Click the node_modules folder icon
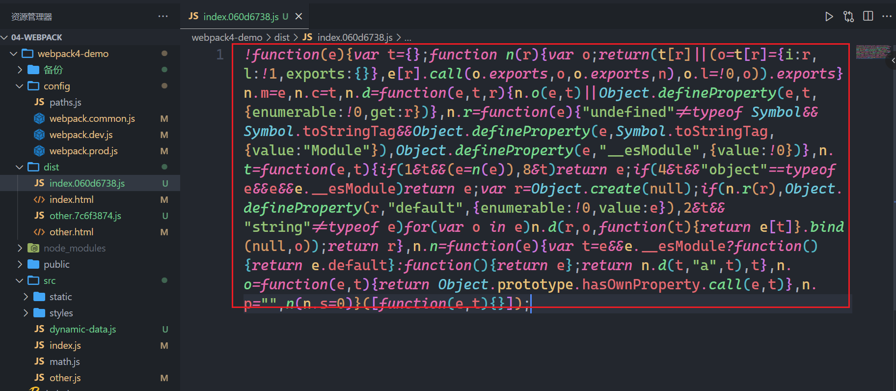The height and width of the screenshot is (391, 896). pyautogui.click(x=33, y=248)
